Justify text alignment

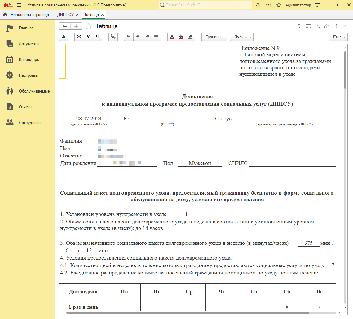[156, 37]
